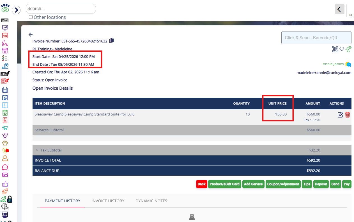This screenshot has height=222, width=354.
Task: Click the green door check-in icon
Action: [349, 49]
